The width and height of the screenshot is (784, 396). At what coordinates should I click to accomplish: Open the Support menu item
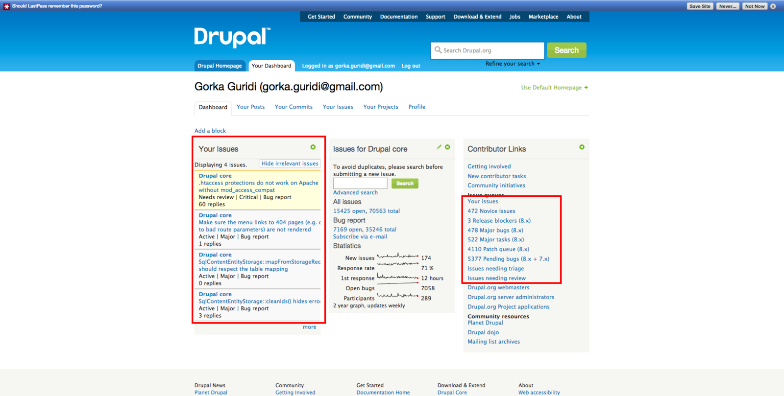[x=436, y=17]
